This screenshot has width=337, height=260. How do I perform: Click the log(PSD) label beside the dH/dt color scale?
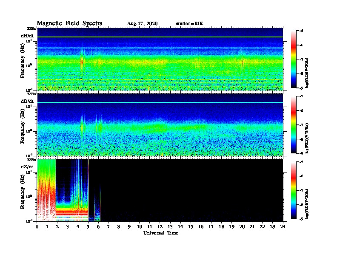point(307,73)
